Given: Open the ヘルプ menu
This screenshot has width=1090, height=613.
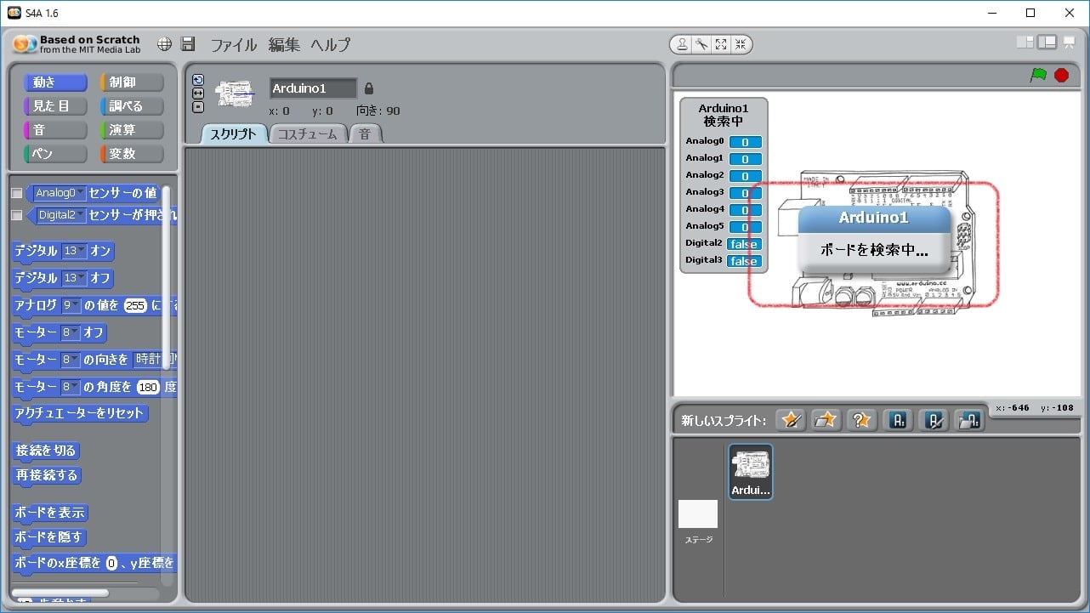Looking at the screenshot, I should coord(330,44).
